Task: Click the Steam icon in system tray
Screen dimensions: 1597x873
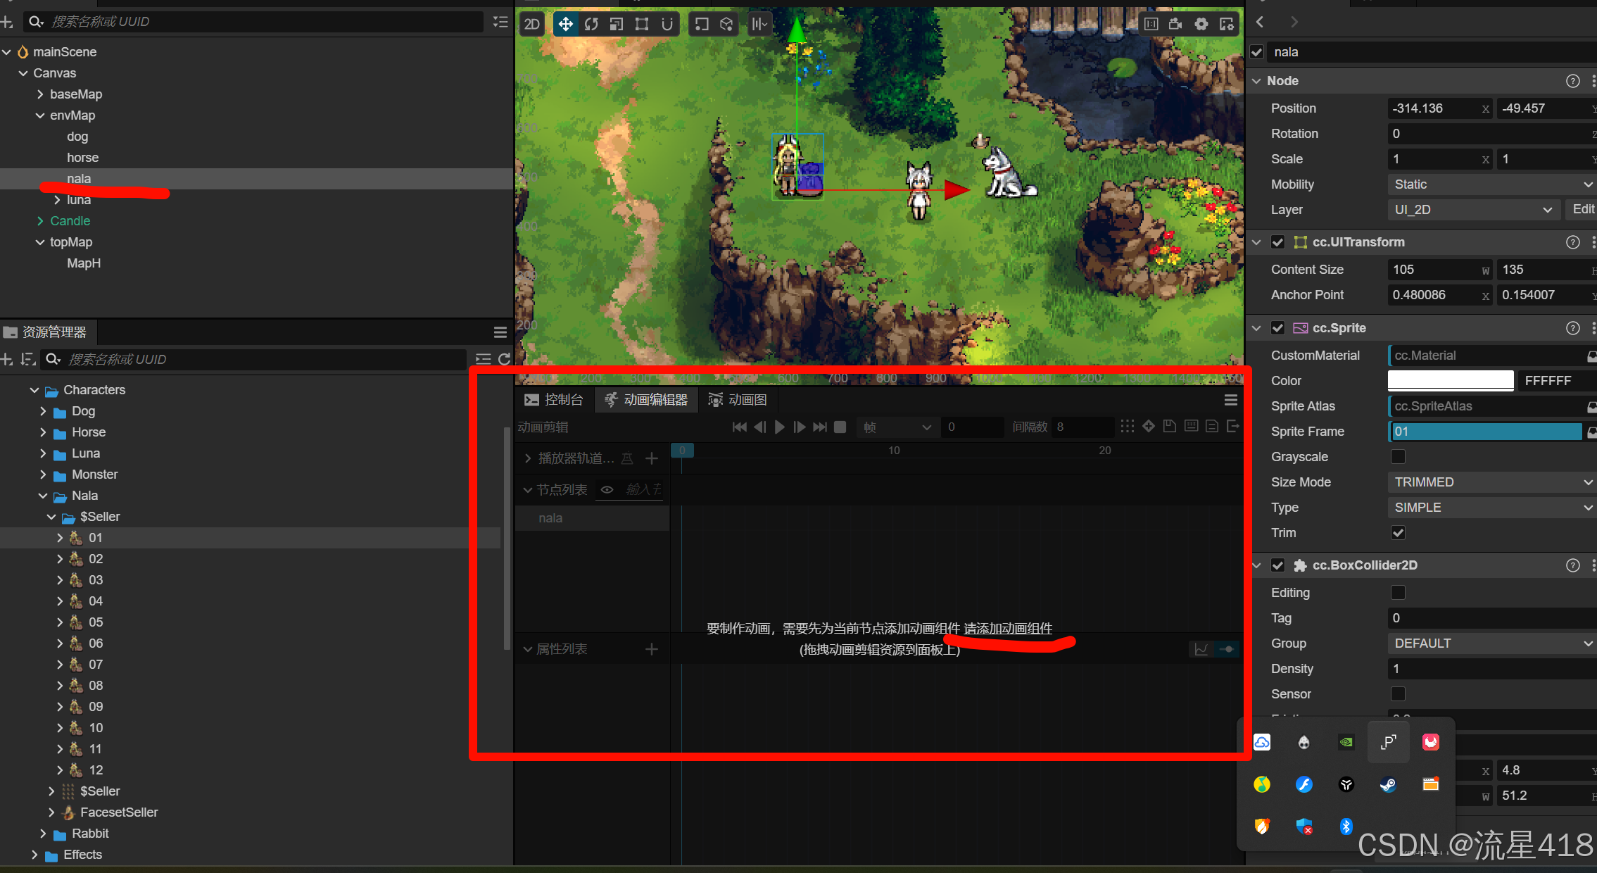Action: (x=1388, y=784)
